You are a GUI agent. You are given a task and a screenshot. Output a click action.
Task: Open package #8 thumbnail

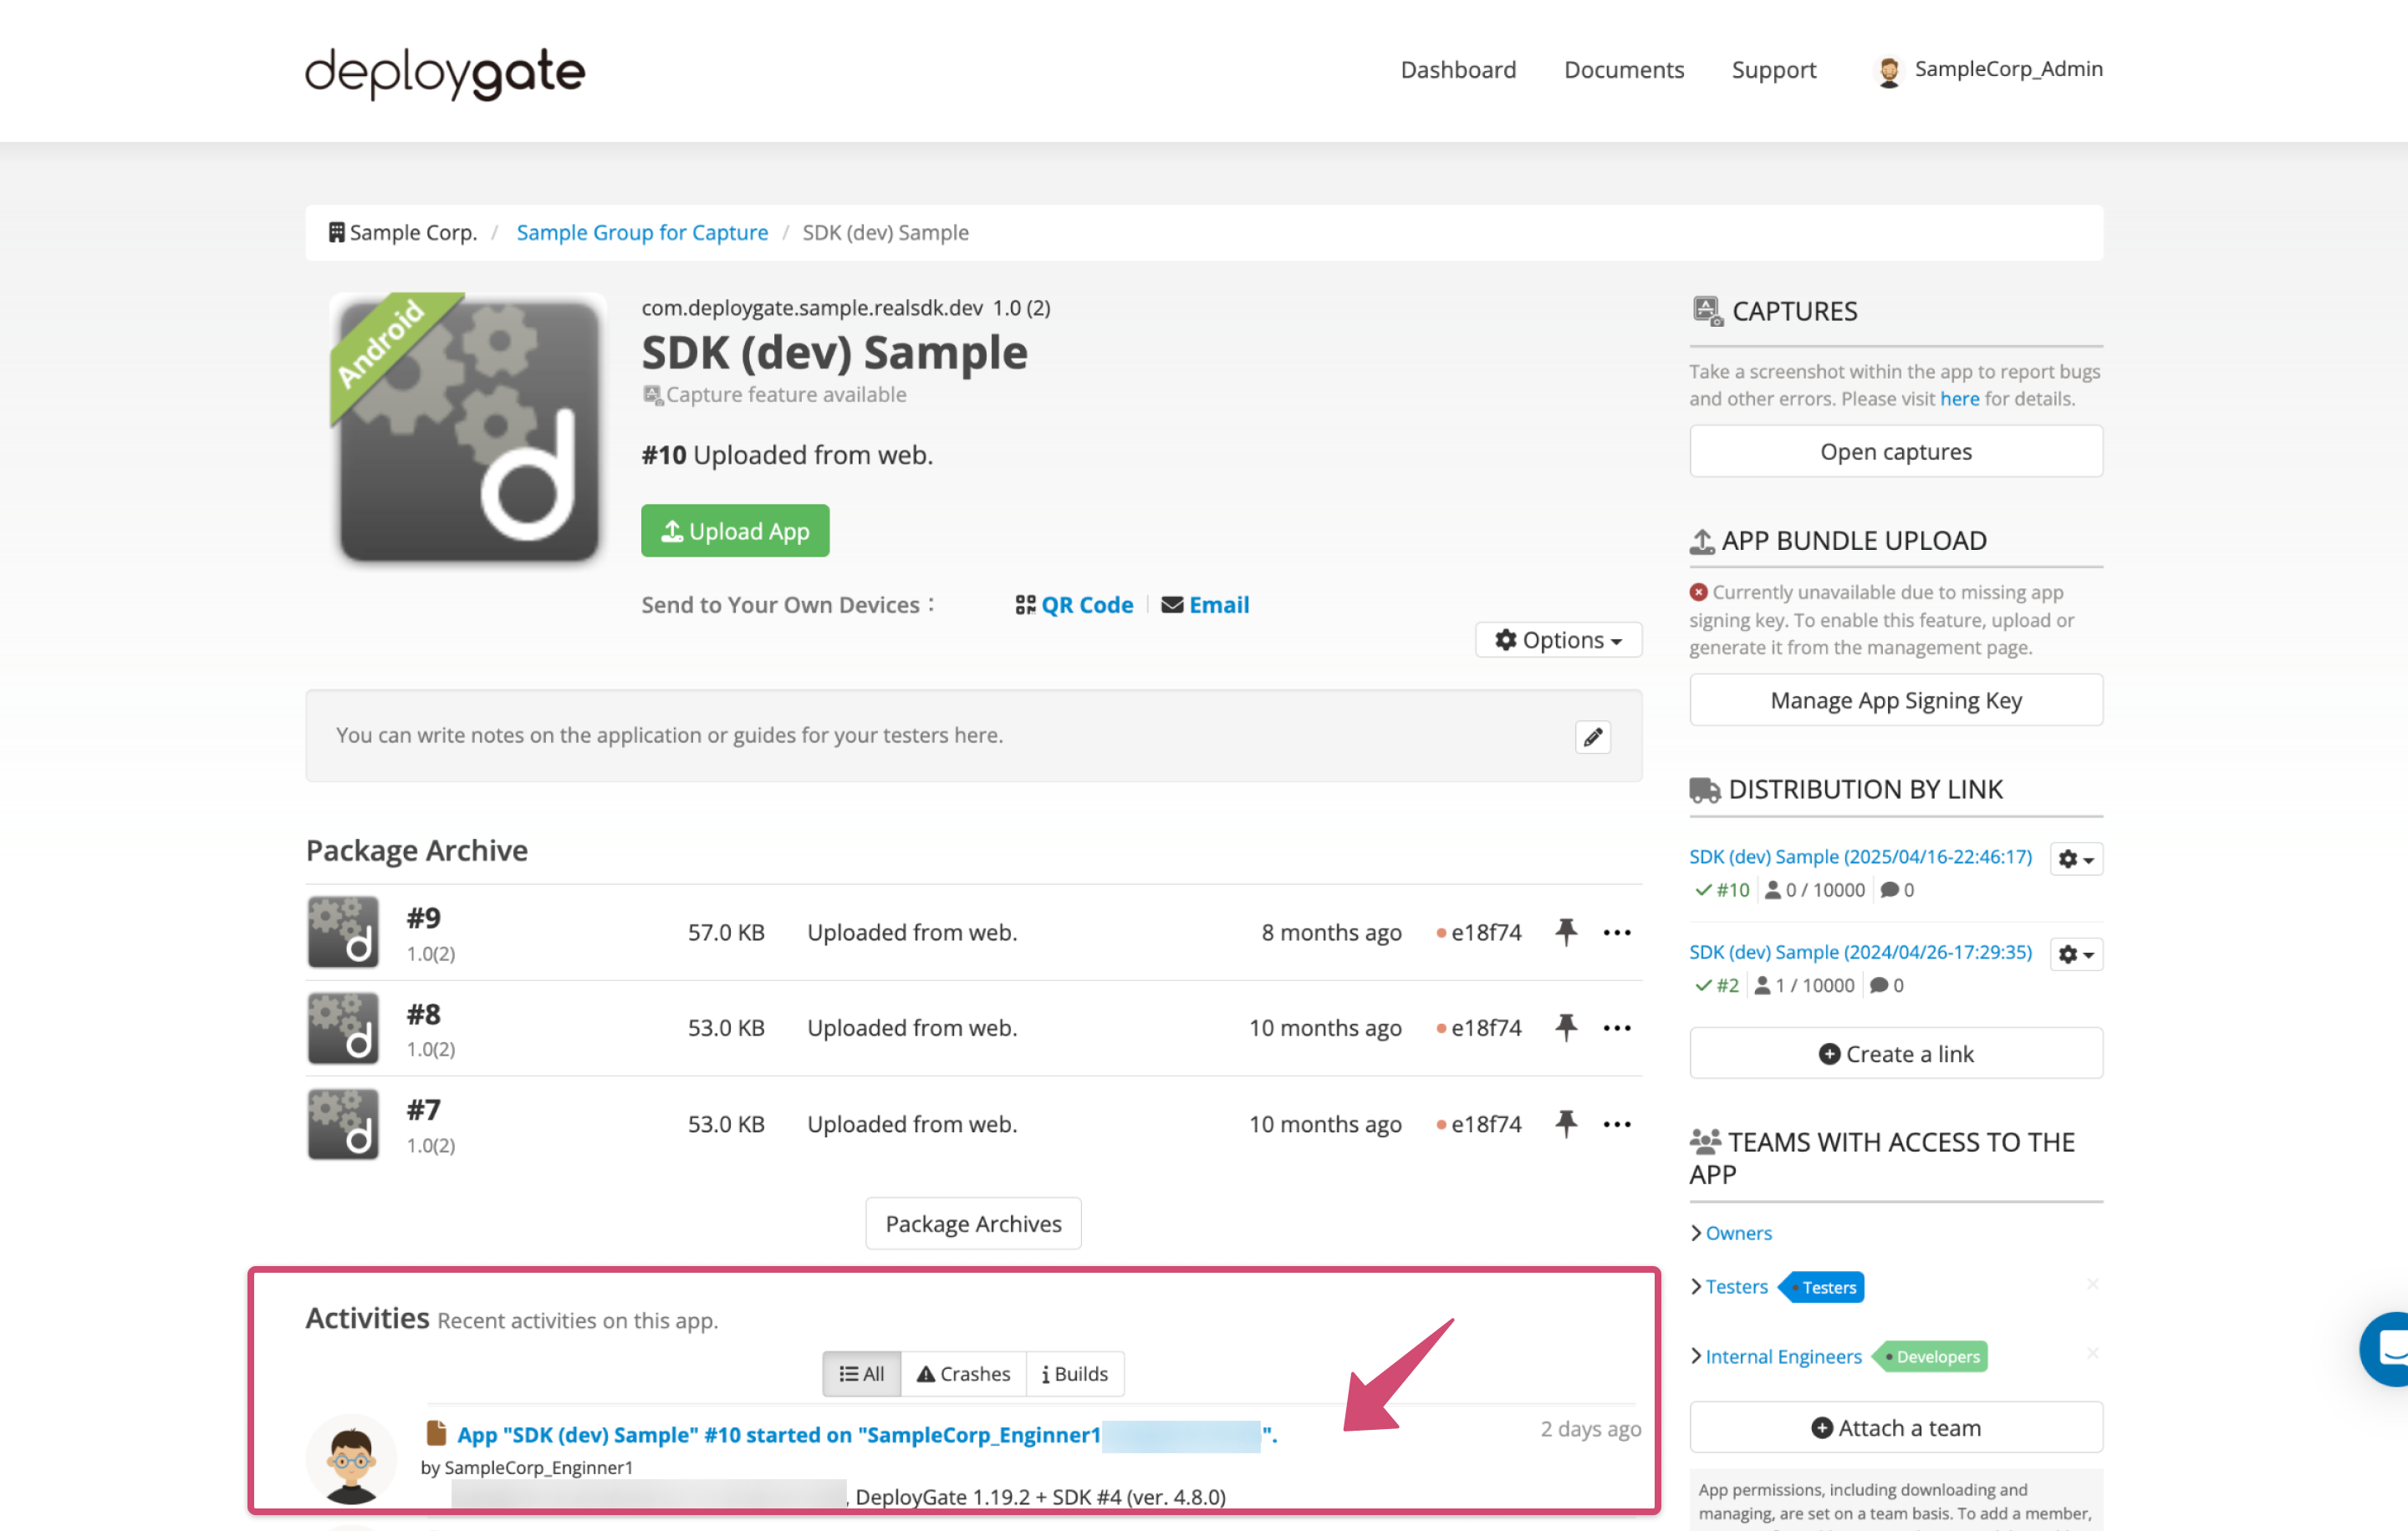(343, 1027)
